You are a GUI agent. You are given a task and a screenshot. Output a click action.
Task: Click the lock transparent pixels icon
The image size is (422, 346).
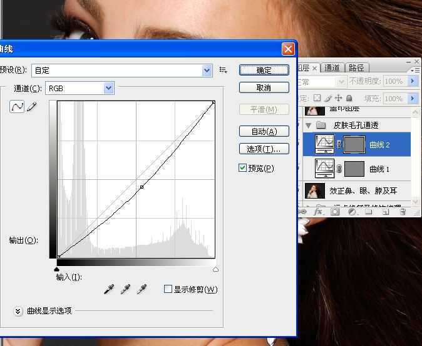point(317,98)
